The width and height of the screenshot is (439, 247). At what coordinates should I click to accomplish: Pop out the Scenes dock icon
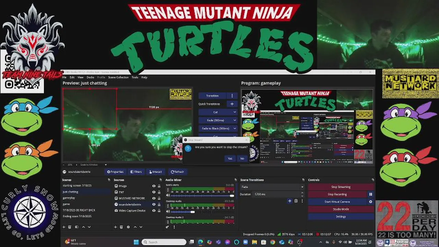(x=109, y=180)
